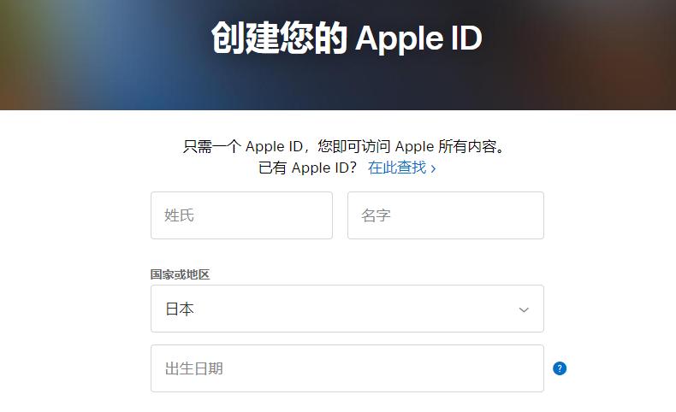Select the 出生日期 input field
Viewport: 676px width, 412px height.
tap(347, 368)
